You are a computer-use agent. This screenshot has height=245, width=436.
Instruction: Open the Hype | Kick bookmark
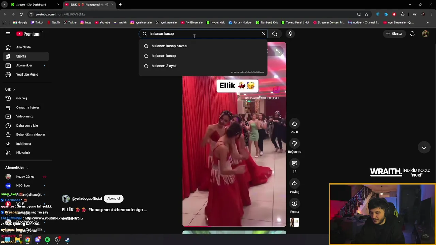point(216,23)
